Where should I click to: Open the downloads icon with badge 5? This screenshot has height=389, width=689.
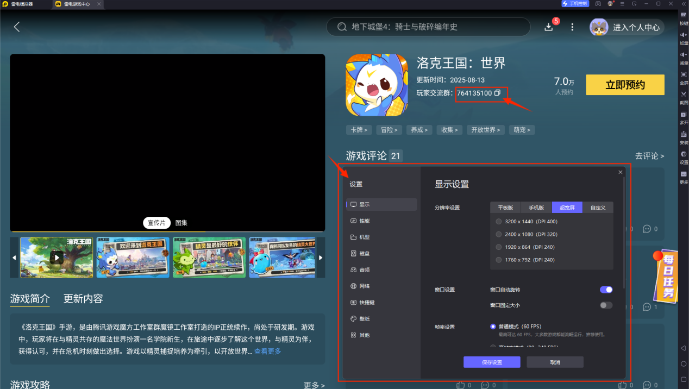[549, 27]
